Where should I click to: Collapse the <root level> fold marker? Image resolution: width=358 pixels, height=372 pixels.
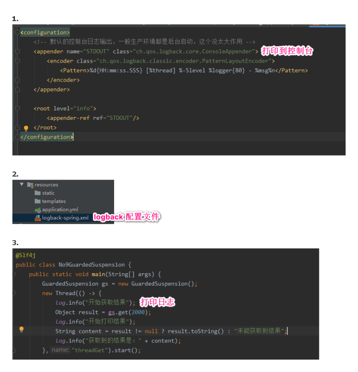[17, 108]
